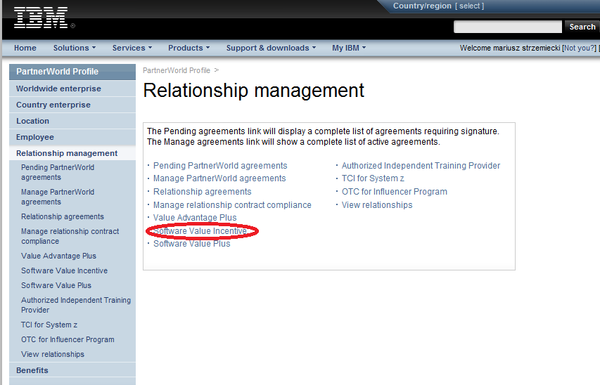Click the Search button

[x=582, y=27]
